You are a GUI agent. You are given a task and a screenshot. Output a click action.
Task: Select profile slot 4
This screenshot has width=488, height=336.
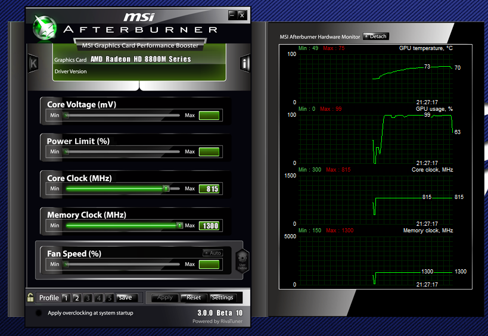point(99,298)
